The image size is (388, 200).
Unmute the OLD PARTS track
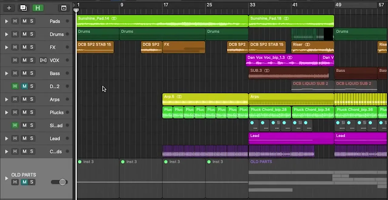pyautogui.click(x=24, y=182)
